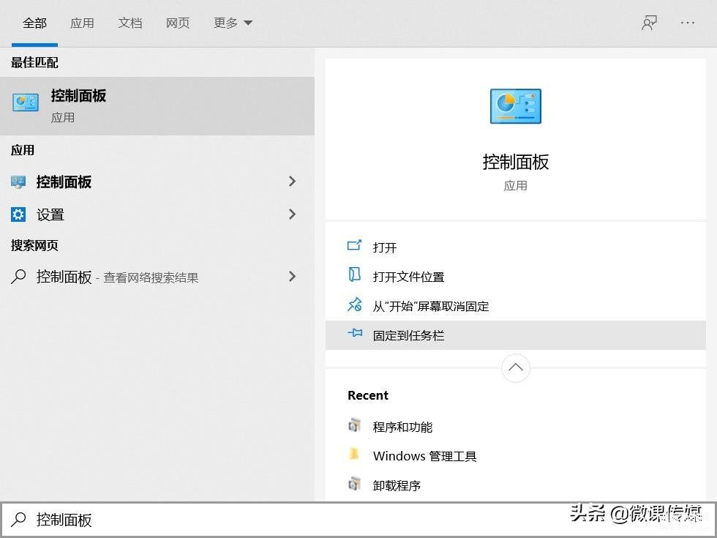Image resolution: width=717 pixels, height=538 pixels.
Task: Click search icon beside web result
Action: [x=18, y=277]
